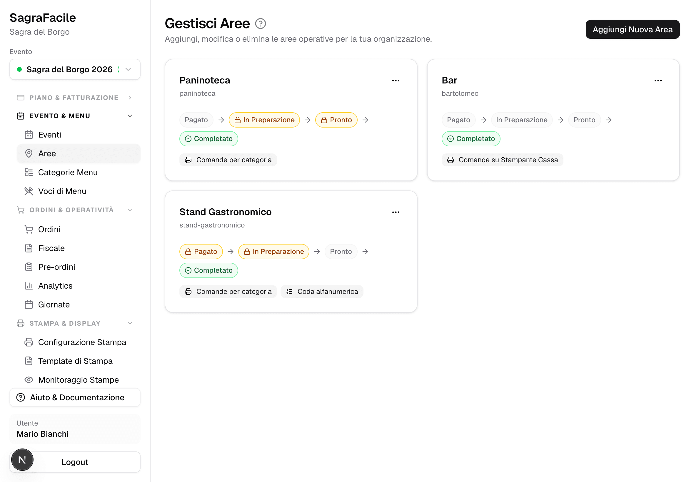Click the Next.js N badge icon

click(22, 460)
